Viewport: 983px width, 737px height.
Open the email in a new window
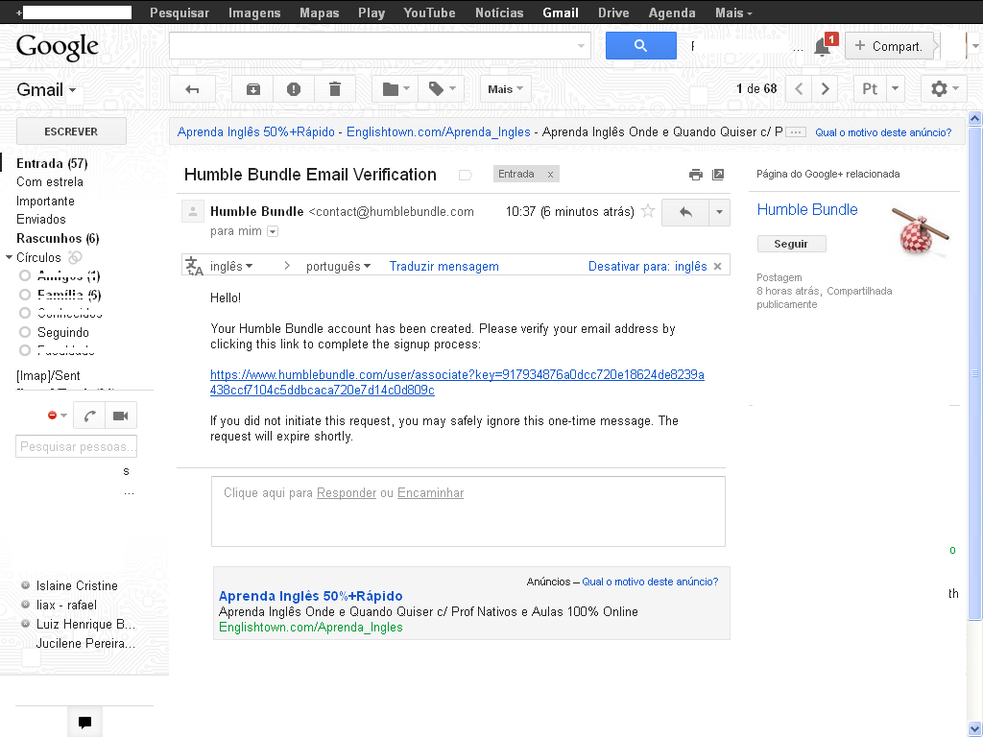tap(718, 175)
